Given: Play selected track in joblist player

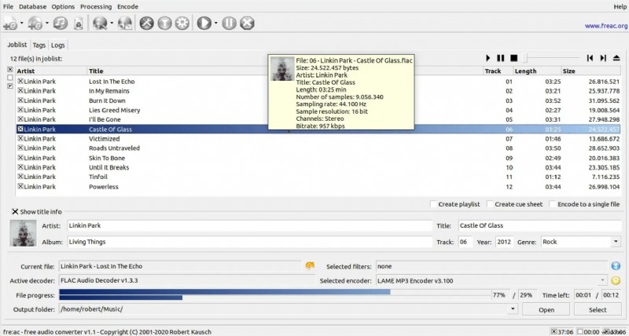Looking at the screenshot, I should tap(488, 58).
